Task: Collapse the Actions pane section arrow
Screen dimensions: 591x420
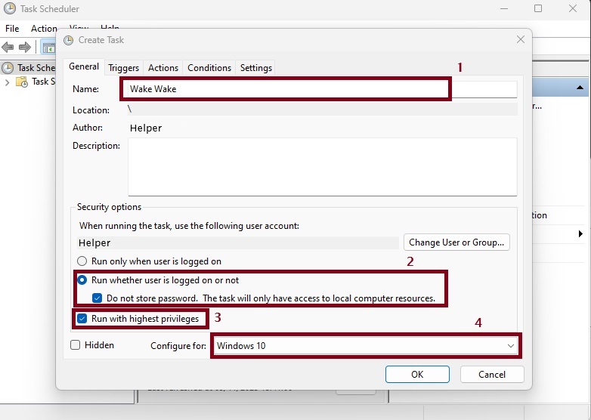Action: click(580, 88)
